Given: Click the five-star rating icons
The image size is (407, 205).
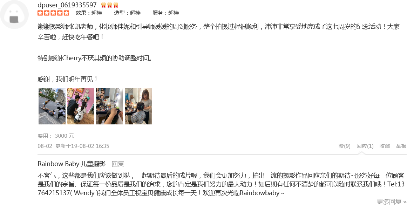Looking at the screenshot, I should 54,13.
